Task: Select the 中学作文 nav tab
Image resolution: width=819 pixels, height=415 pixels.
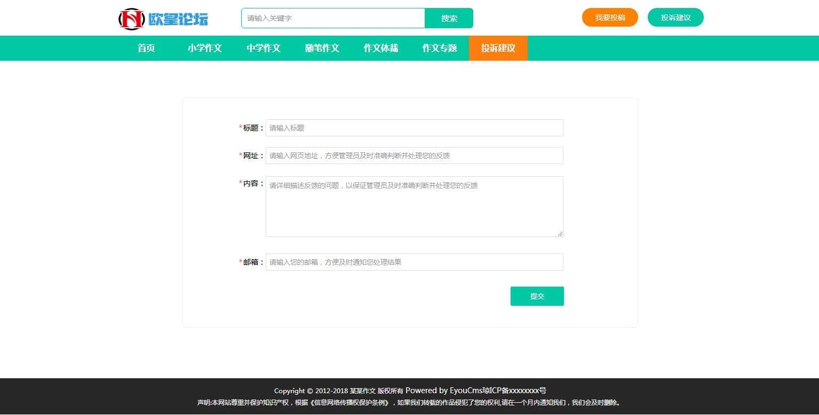Action: [x=264, y=48]
